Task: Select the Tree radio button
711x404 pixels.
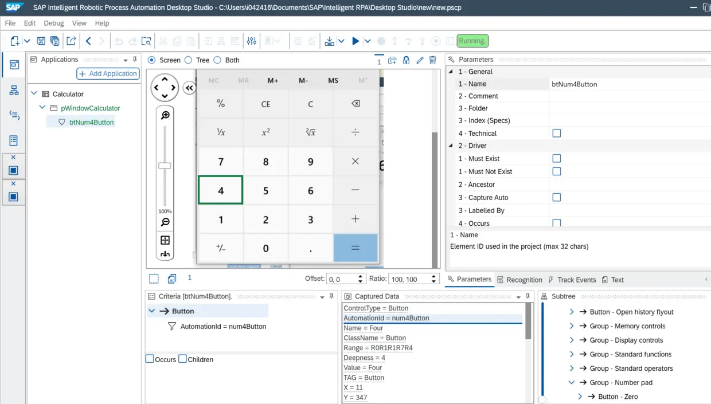Action: click(189, 60)
